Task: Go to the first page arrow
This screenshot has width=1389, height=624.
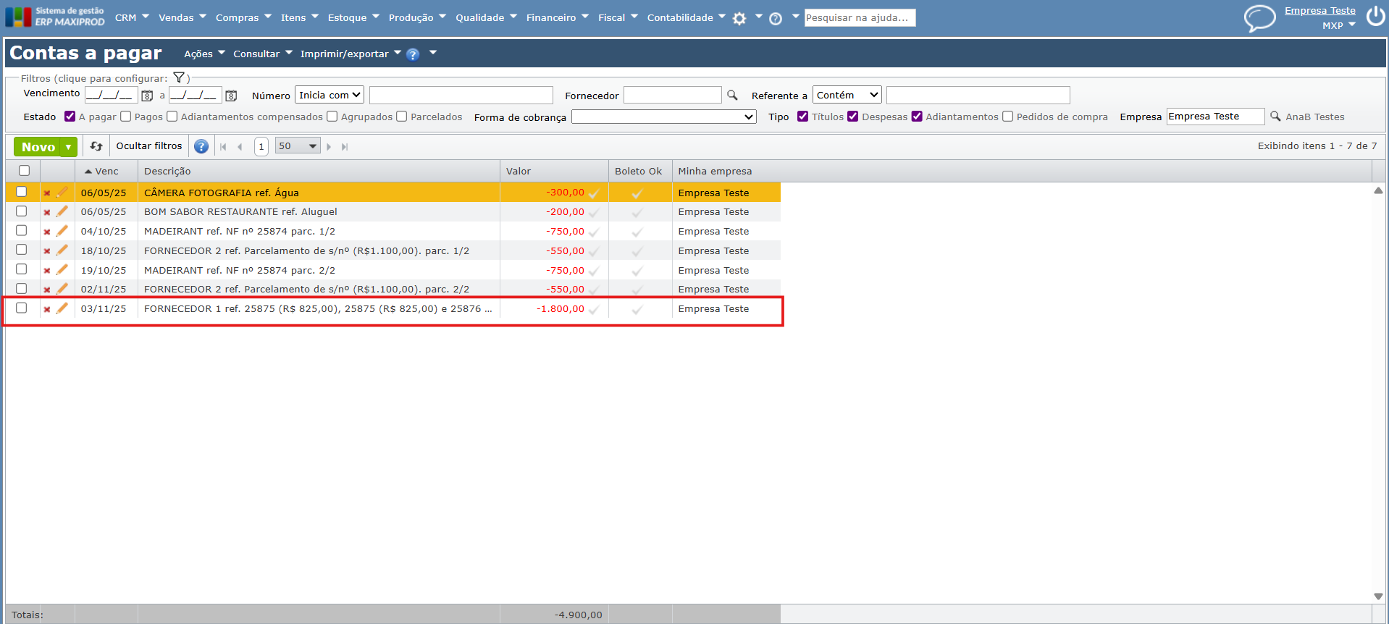Action: (223, 147)
